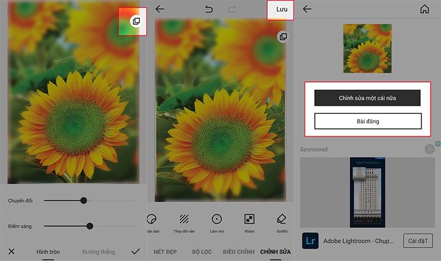Select the Đường thẳng blur shape

click(99, 252)
